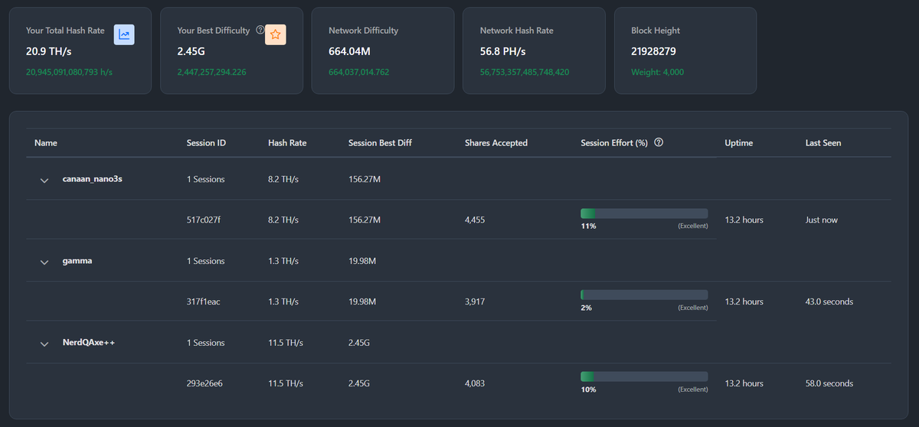Click the Your Best Difficulty card label

pos(214,31)
